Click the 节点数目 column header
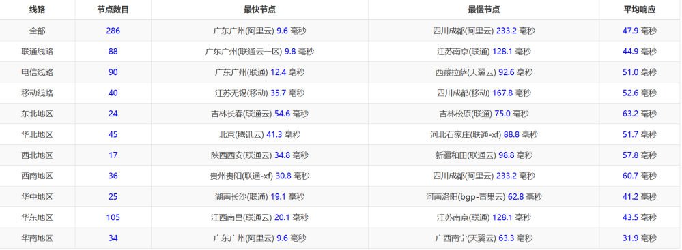This screenshot has height=250, width=682. (x=113, y=10)
